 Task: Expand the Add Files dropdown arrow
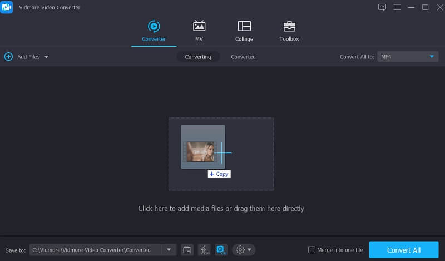(x=46, y=57)
